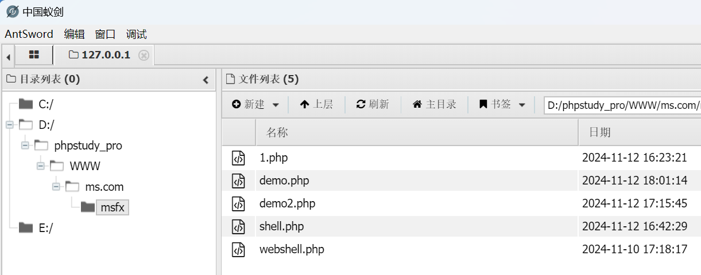Open the 编辑 menu
This screenshot has width=701, height=275.
(x=74, y=34)
